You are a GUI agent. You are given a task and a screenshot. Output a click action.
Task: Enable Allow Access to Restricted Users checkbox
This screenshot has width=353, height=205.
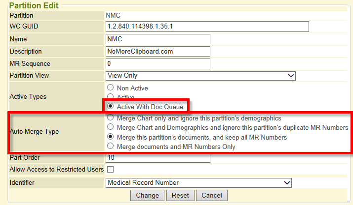pos(110,170)
